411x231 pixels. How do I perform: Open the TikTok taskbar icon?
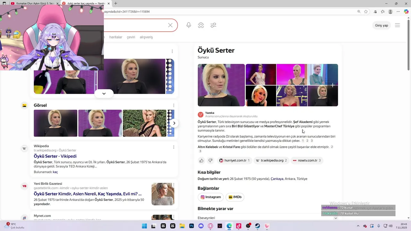(239, 226)
